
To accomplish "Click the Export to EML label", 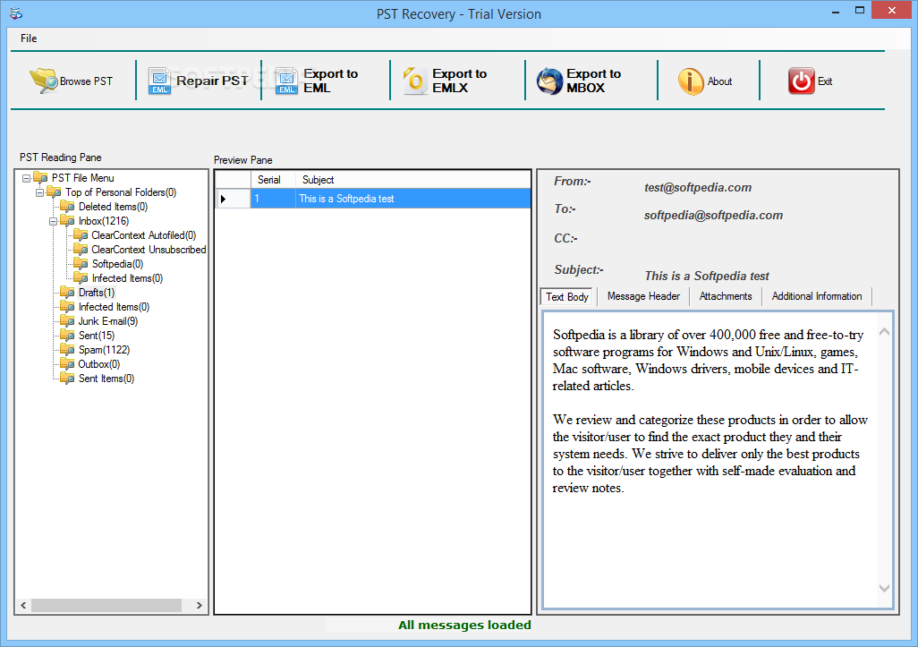I will (x=330, y=81).
